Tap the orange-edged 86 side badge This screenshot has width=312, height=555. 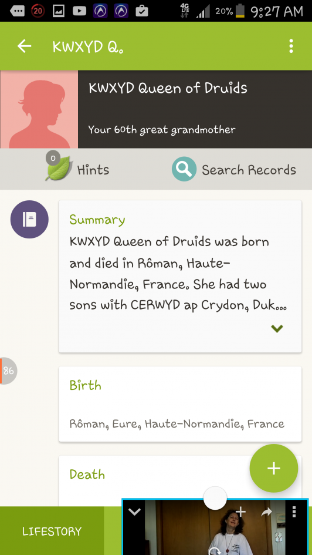tap(8, 371)
